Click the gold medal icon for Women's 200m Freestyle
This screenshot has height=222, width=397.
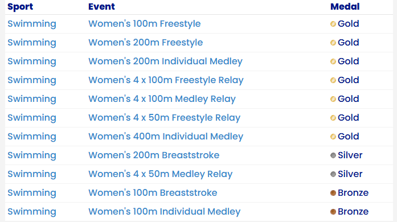[x=333, y=43]
